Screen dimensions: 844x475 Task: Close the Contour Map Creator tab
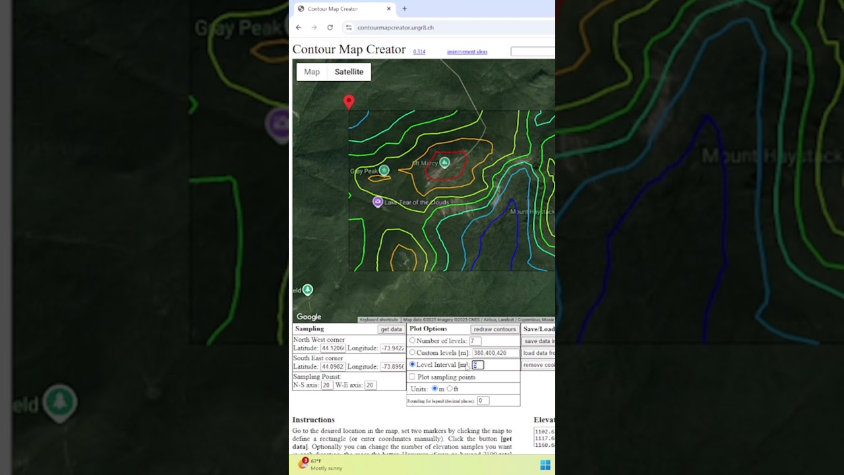(x=389, y=9)
